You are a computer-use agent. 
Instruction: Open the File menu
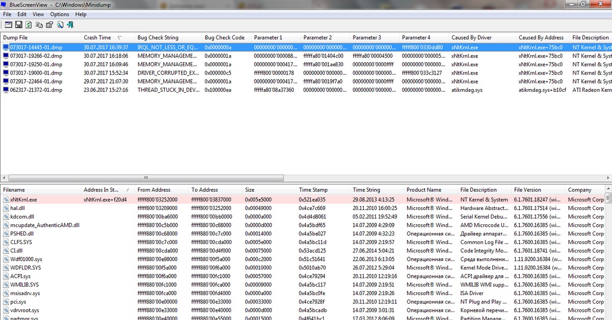(7, 14)
